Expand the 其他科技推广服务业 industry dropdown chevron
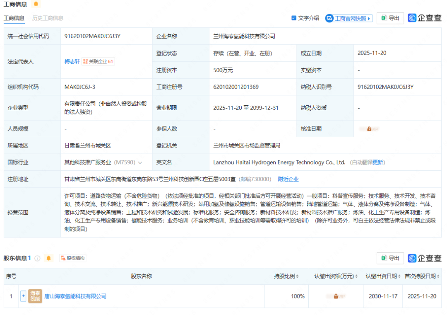The width and height of the screenshot is (447, 315). (140, 163)
